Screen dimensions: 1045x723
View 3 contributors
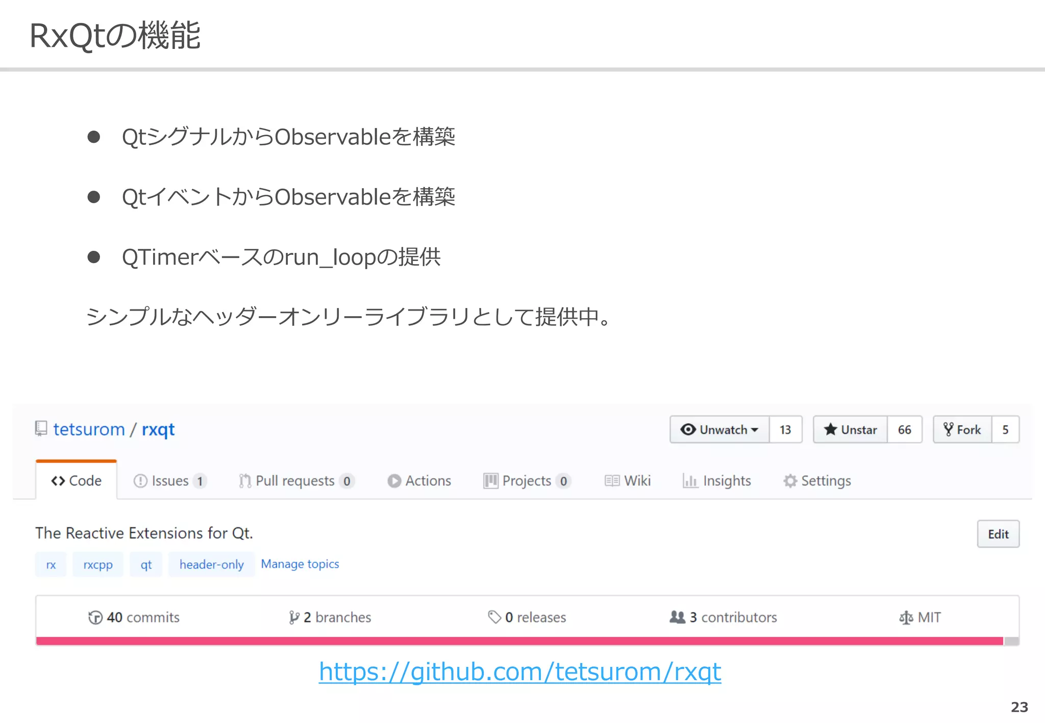(724, 617)
